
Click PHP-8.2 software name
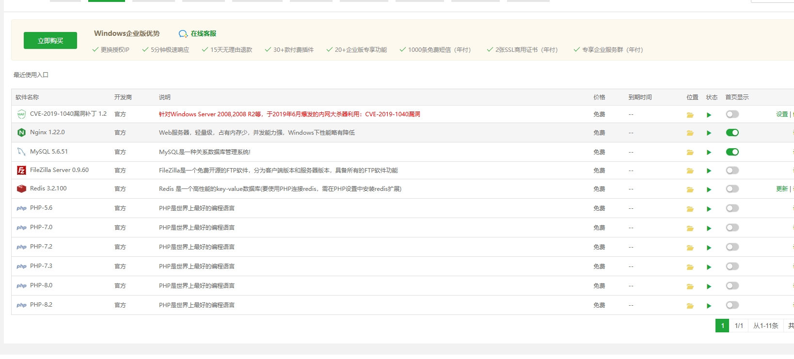pos(41,305)
